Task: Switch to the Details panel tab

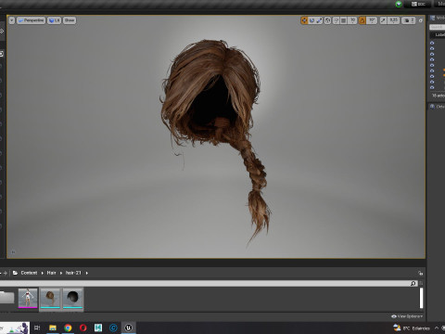Action: coord(438,107)
